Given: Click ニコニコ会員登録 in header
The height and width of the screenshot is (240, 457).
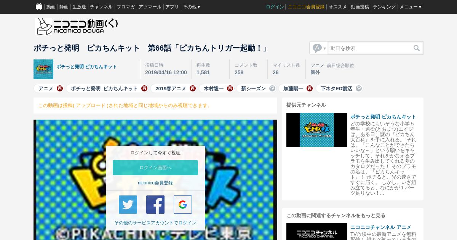Looking at the screenshot, I should 306,7.
